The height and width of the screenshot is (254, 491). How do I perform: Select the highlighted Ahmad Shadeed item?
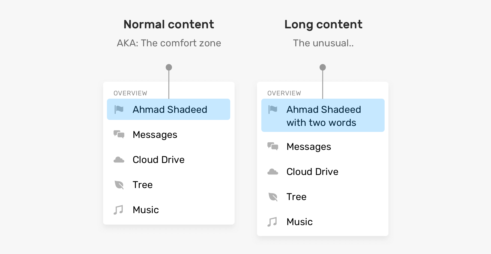pos(169,109)
